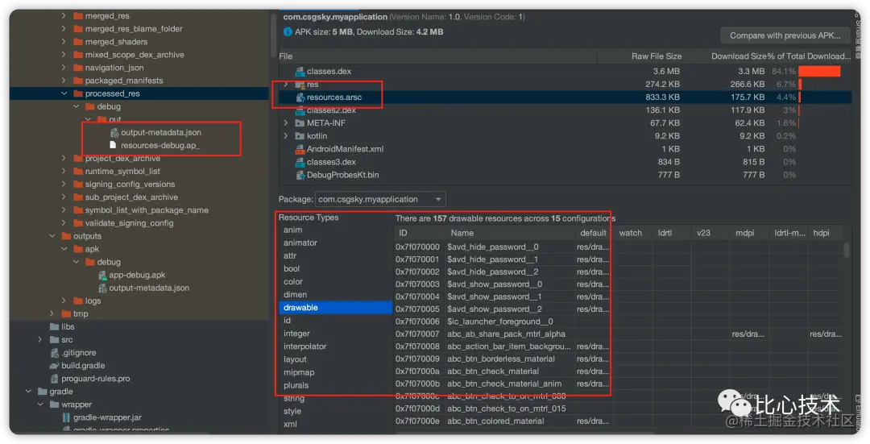870x444 pixels.
Task: Click the resources.arsc file icon
Action: click(x=300, y=98)
